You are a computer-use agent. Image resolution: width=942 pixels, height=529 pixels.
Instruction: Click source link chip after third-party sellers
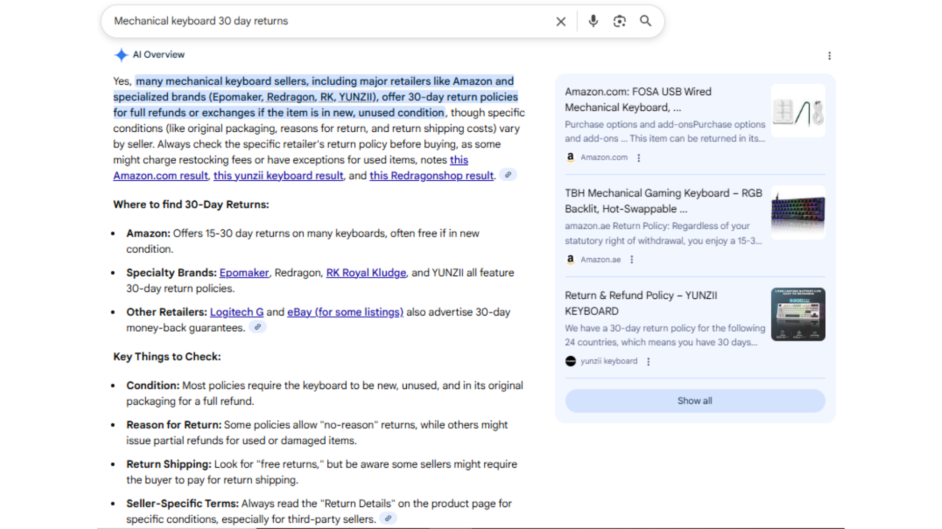pyautogui.click(x=388, y=518)
